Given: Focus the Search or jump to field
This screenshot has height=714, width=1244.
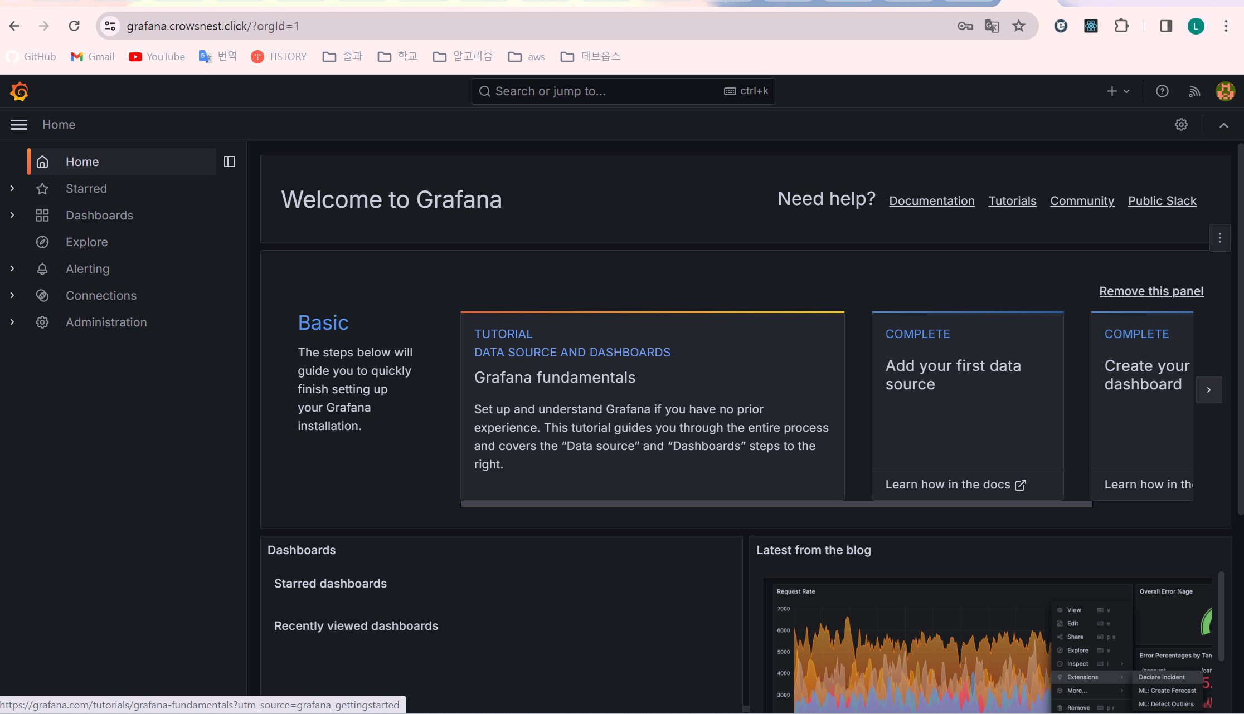Looking at the screenshot, I should tap(605, 91).
